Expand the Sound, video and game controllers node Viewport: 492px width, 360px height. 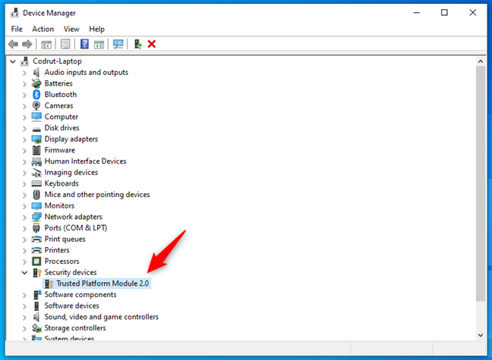[x=24, y=318]
